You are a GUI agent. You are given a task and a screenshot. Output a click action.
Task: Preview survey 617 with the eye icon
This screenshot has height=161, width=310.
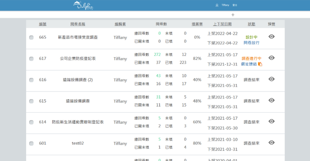(271, 58)
